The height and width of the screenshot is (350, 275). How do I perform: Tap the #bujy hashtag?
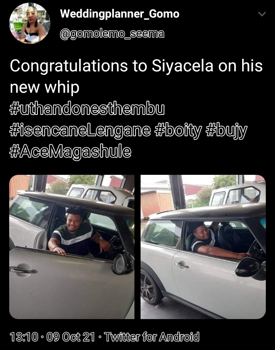(226, 131)
